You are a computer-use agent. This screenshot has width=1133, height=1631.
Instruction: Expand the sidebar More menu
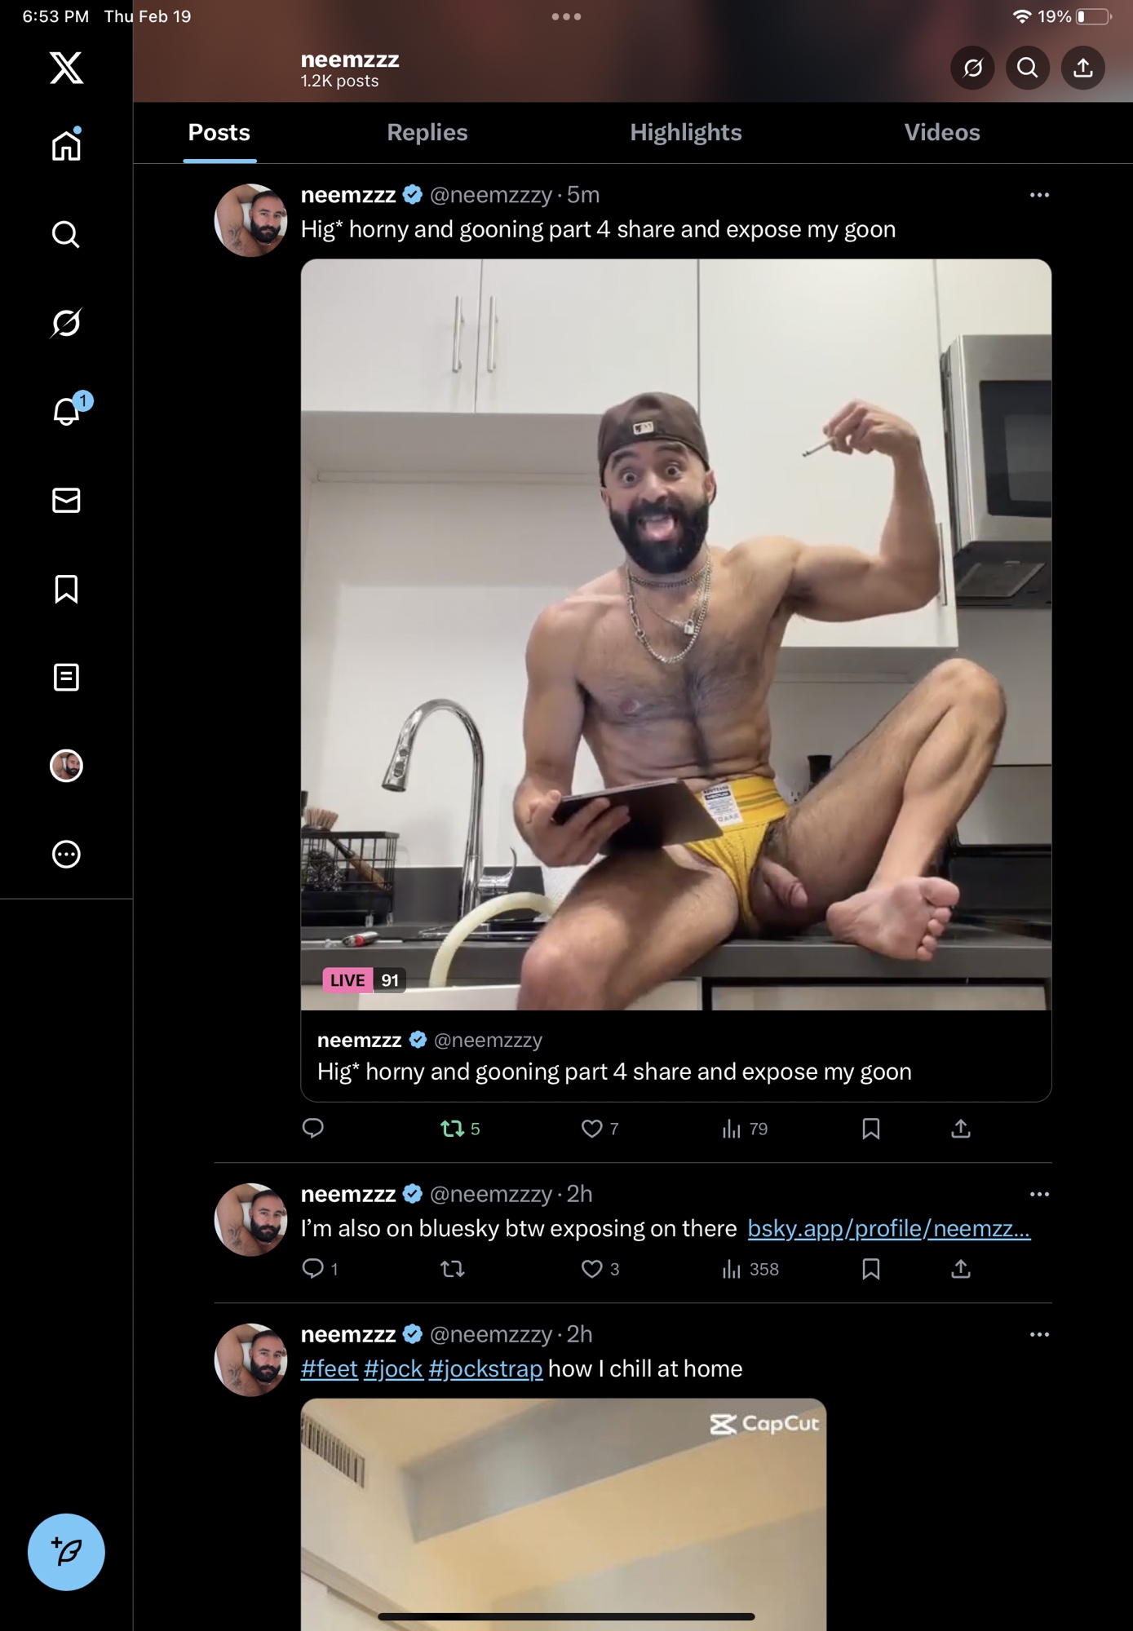[x=66, y=854]
